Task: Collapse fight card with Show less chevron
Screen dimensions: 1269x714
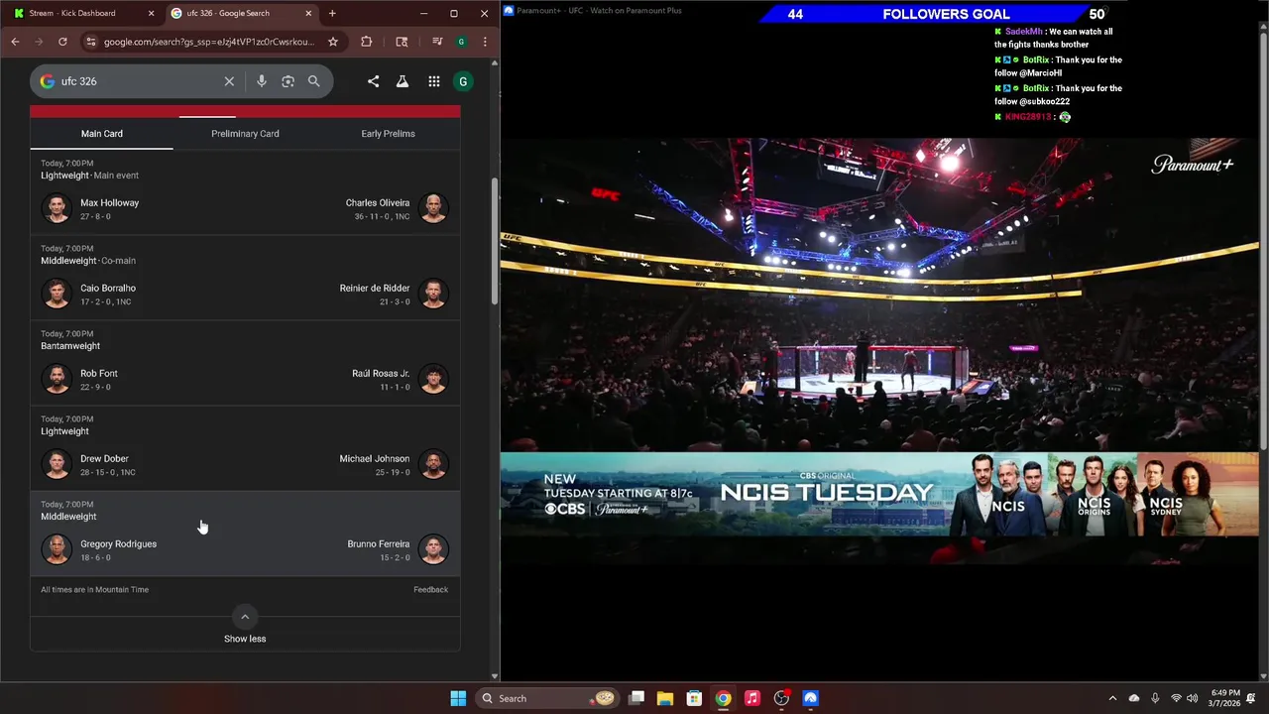Action: pyautogui.click(x=245, y=617)
